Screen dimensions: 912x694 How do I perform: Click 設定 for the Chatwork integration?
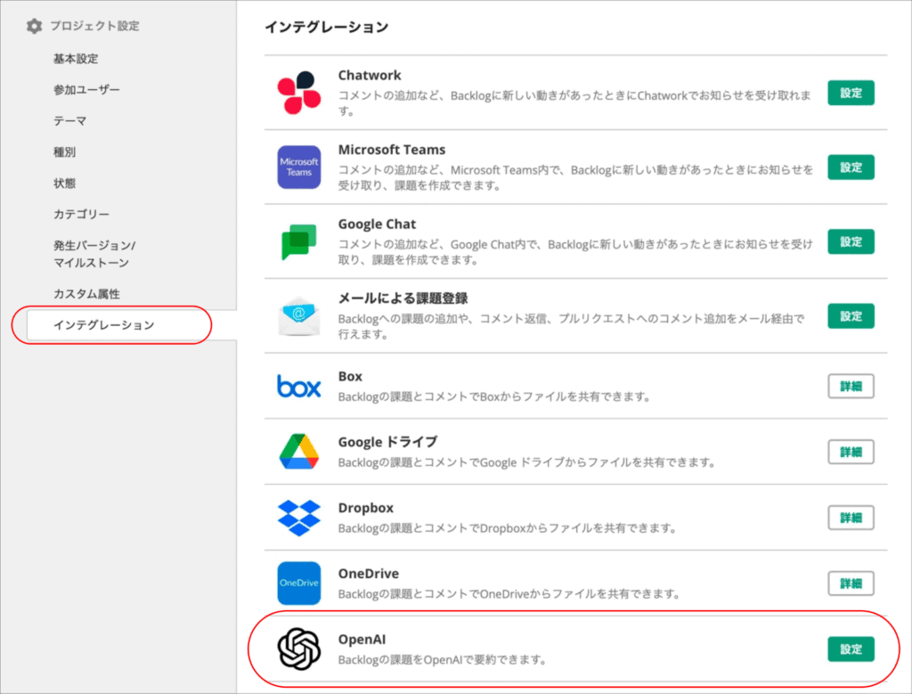(851, 93)
